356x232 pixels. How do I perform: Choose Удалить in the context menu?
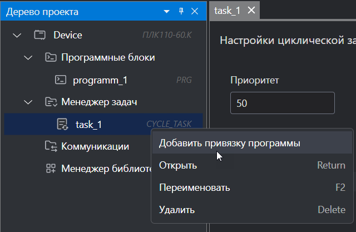coord(252,210)
